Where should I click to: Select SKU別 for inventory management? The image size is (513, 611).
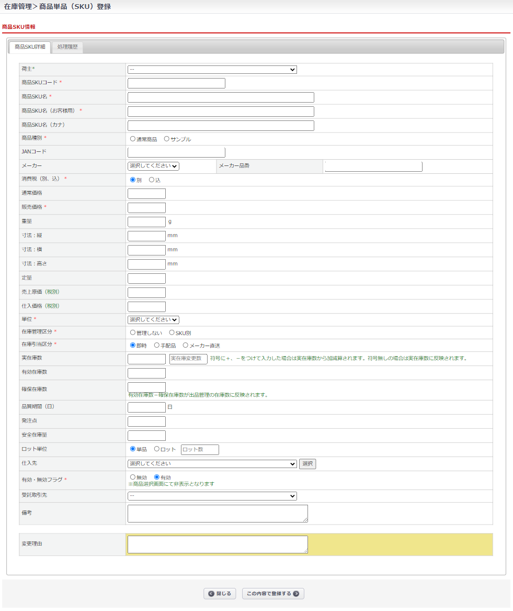(172, 332)
